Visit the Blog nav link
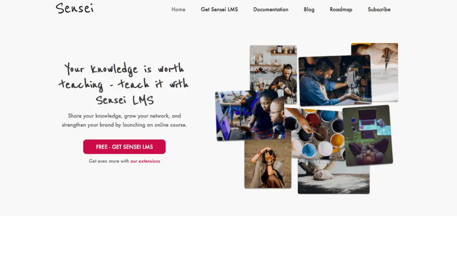Image resolution: width=457 pixels, height=262 pixels. coord(309,9)
